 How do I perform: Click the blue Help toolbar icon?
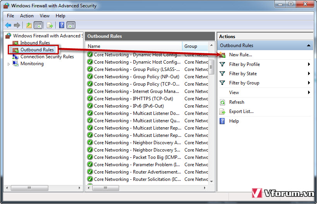tap(62, 25)
